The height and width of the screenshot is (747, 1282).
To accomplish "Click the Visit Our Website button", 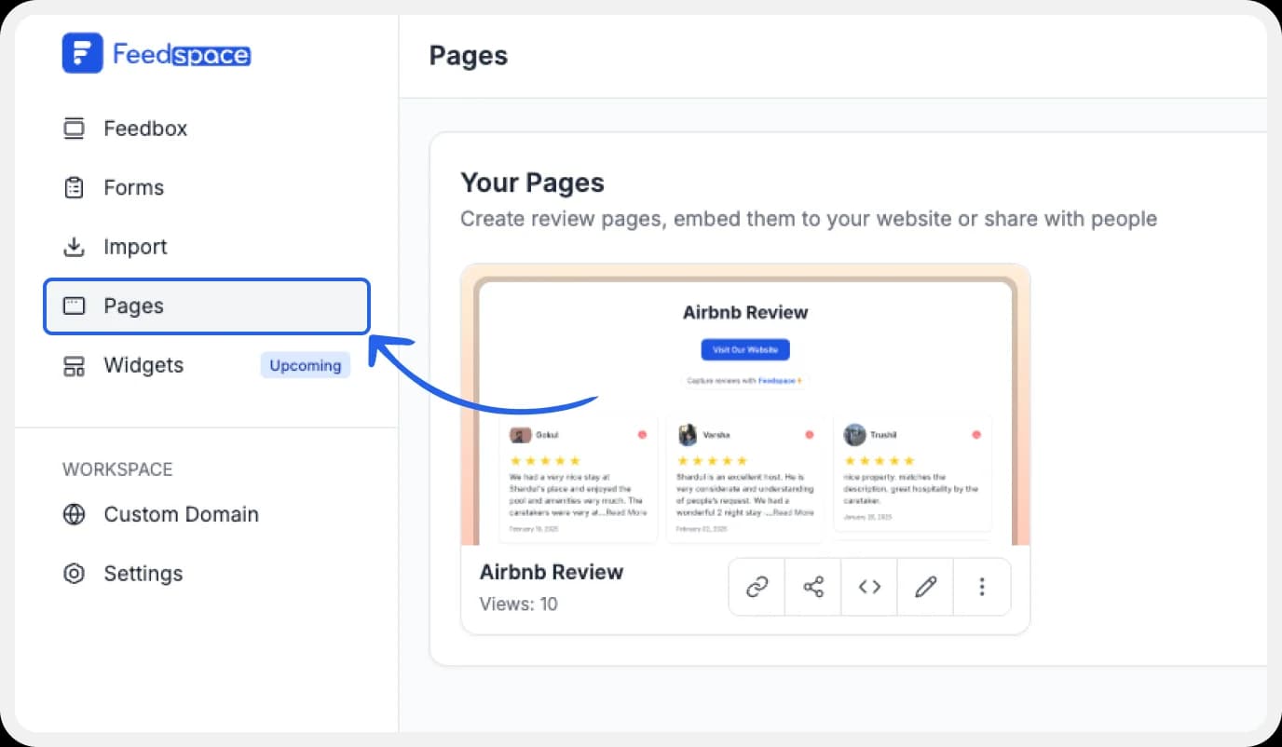I will click(745, 349).
